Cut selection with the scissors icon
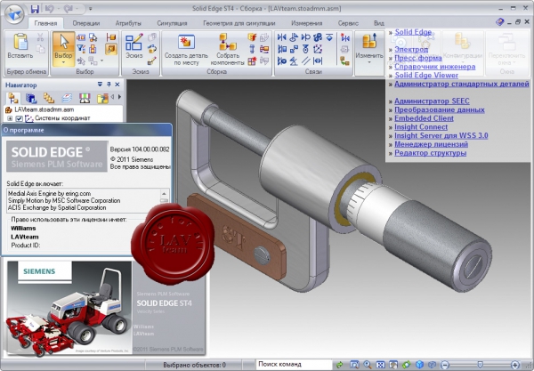This screenshot has height=371, width=534. pyautogui.click(x=40, y=37)
